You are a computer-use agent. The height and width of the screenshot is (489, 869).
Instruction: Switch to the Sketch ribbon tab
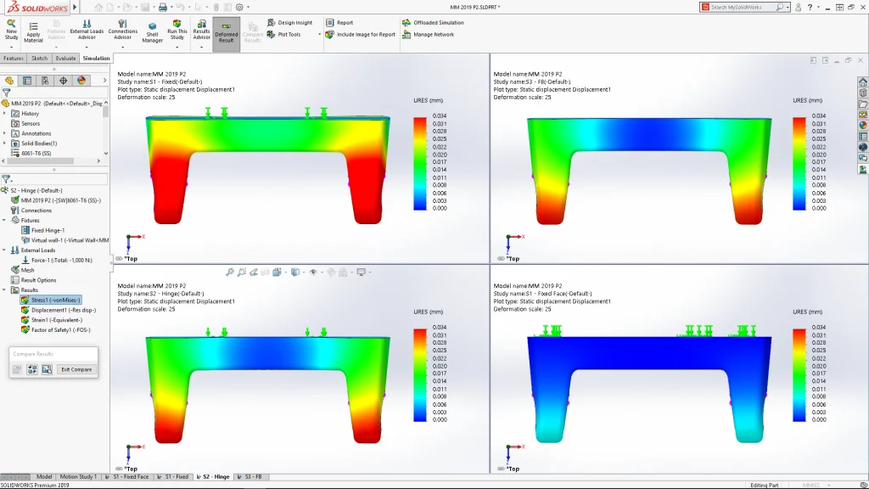coord(40,59)
